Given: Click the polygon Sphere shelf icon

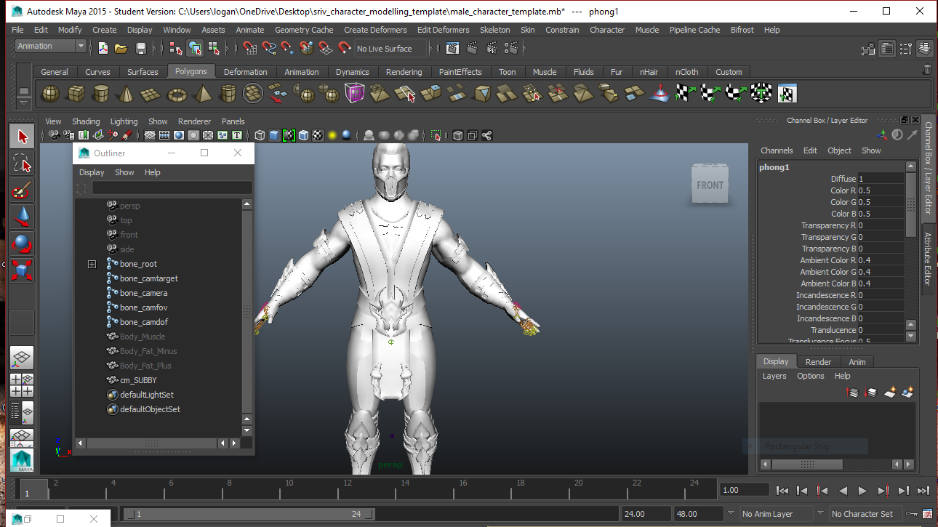Looking at the screenshot, I should [51, 93].
